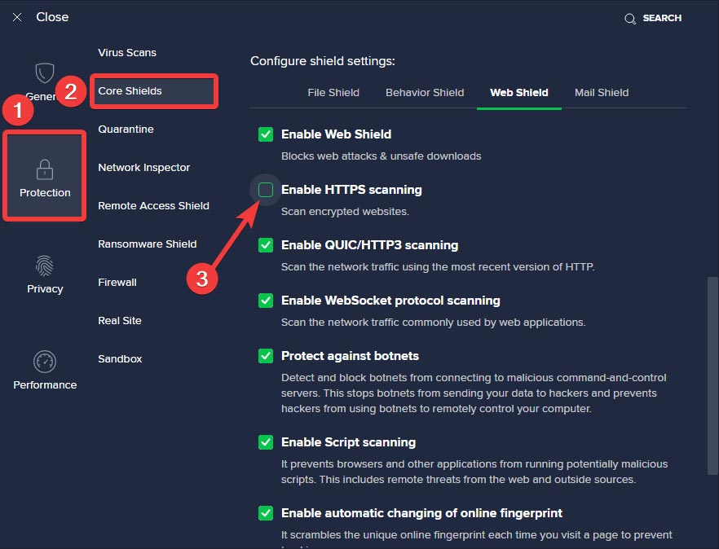Uncheck Enable Script scanning
The height and width of the screenshot is (549, 719).
coord(265,442)
